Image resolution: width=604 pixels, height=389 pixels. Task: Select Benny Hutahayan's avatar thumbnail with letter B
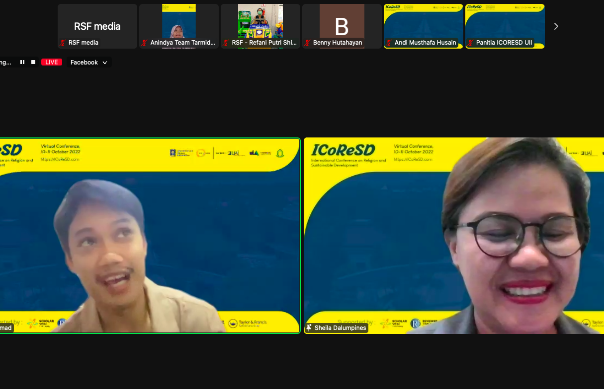coord(342,26)
